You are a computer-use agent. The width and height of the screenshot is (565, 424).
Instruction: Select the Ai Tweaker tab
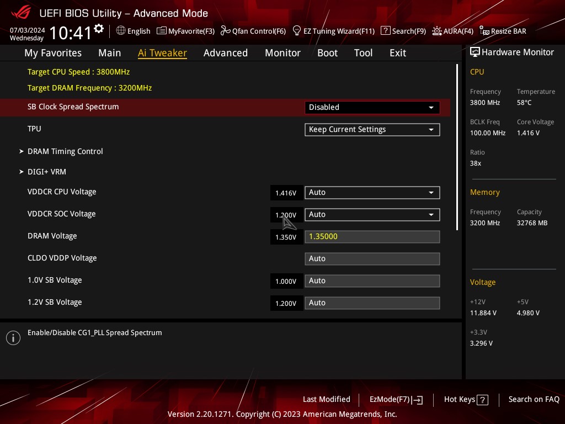point(162,53)
